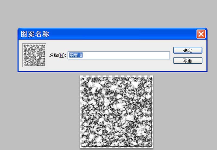Viewport: 217px width, 150px height.
Task: Click the 图案名称 title bar text
Action: tap(35, 34)
